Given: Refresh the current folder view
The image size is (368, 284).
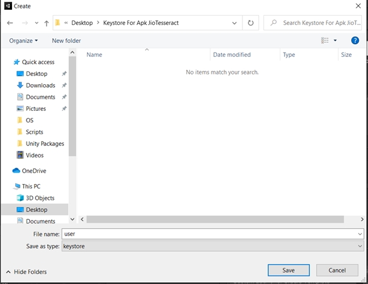Looking at the screenshot, I should click(x=251, y=23).
